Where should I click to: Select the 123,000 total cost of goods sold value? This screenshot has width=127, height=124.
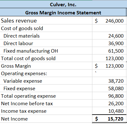pos(115,59)
